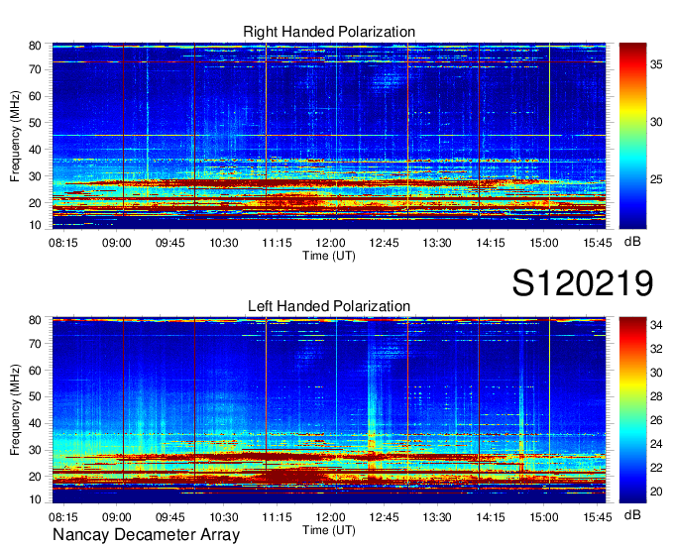Screen dimensions: 674x547
Task: Click 12:45 tick on Left Handed time axis
Action: [384, 517]
